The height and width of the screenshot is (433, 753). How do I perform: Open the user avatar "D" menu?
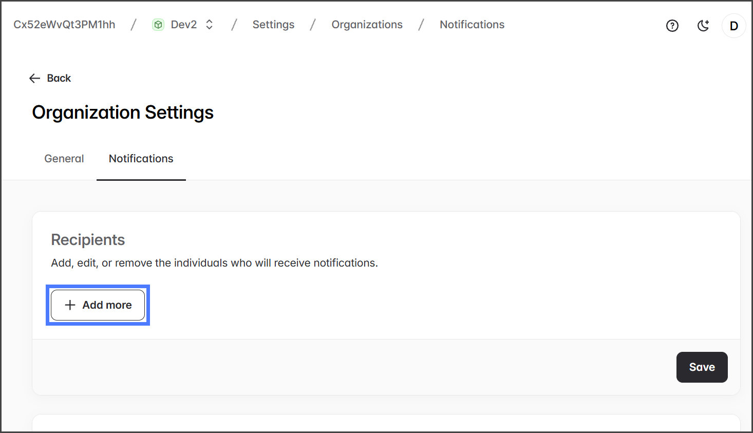click(x=733, y=26)
